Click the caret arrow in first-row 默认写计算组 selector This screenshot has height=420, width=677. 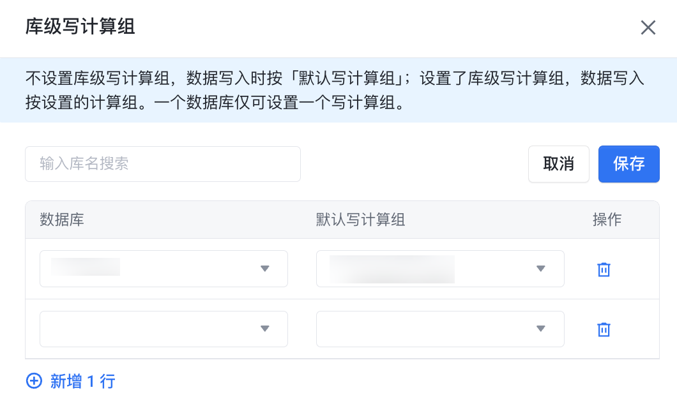coord(541,269)
